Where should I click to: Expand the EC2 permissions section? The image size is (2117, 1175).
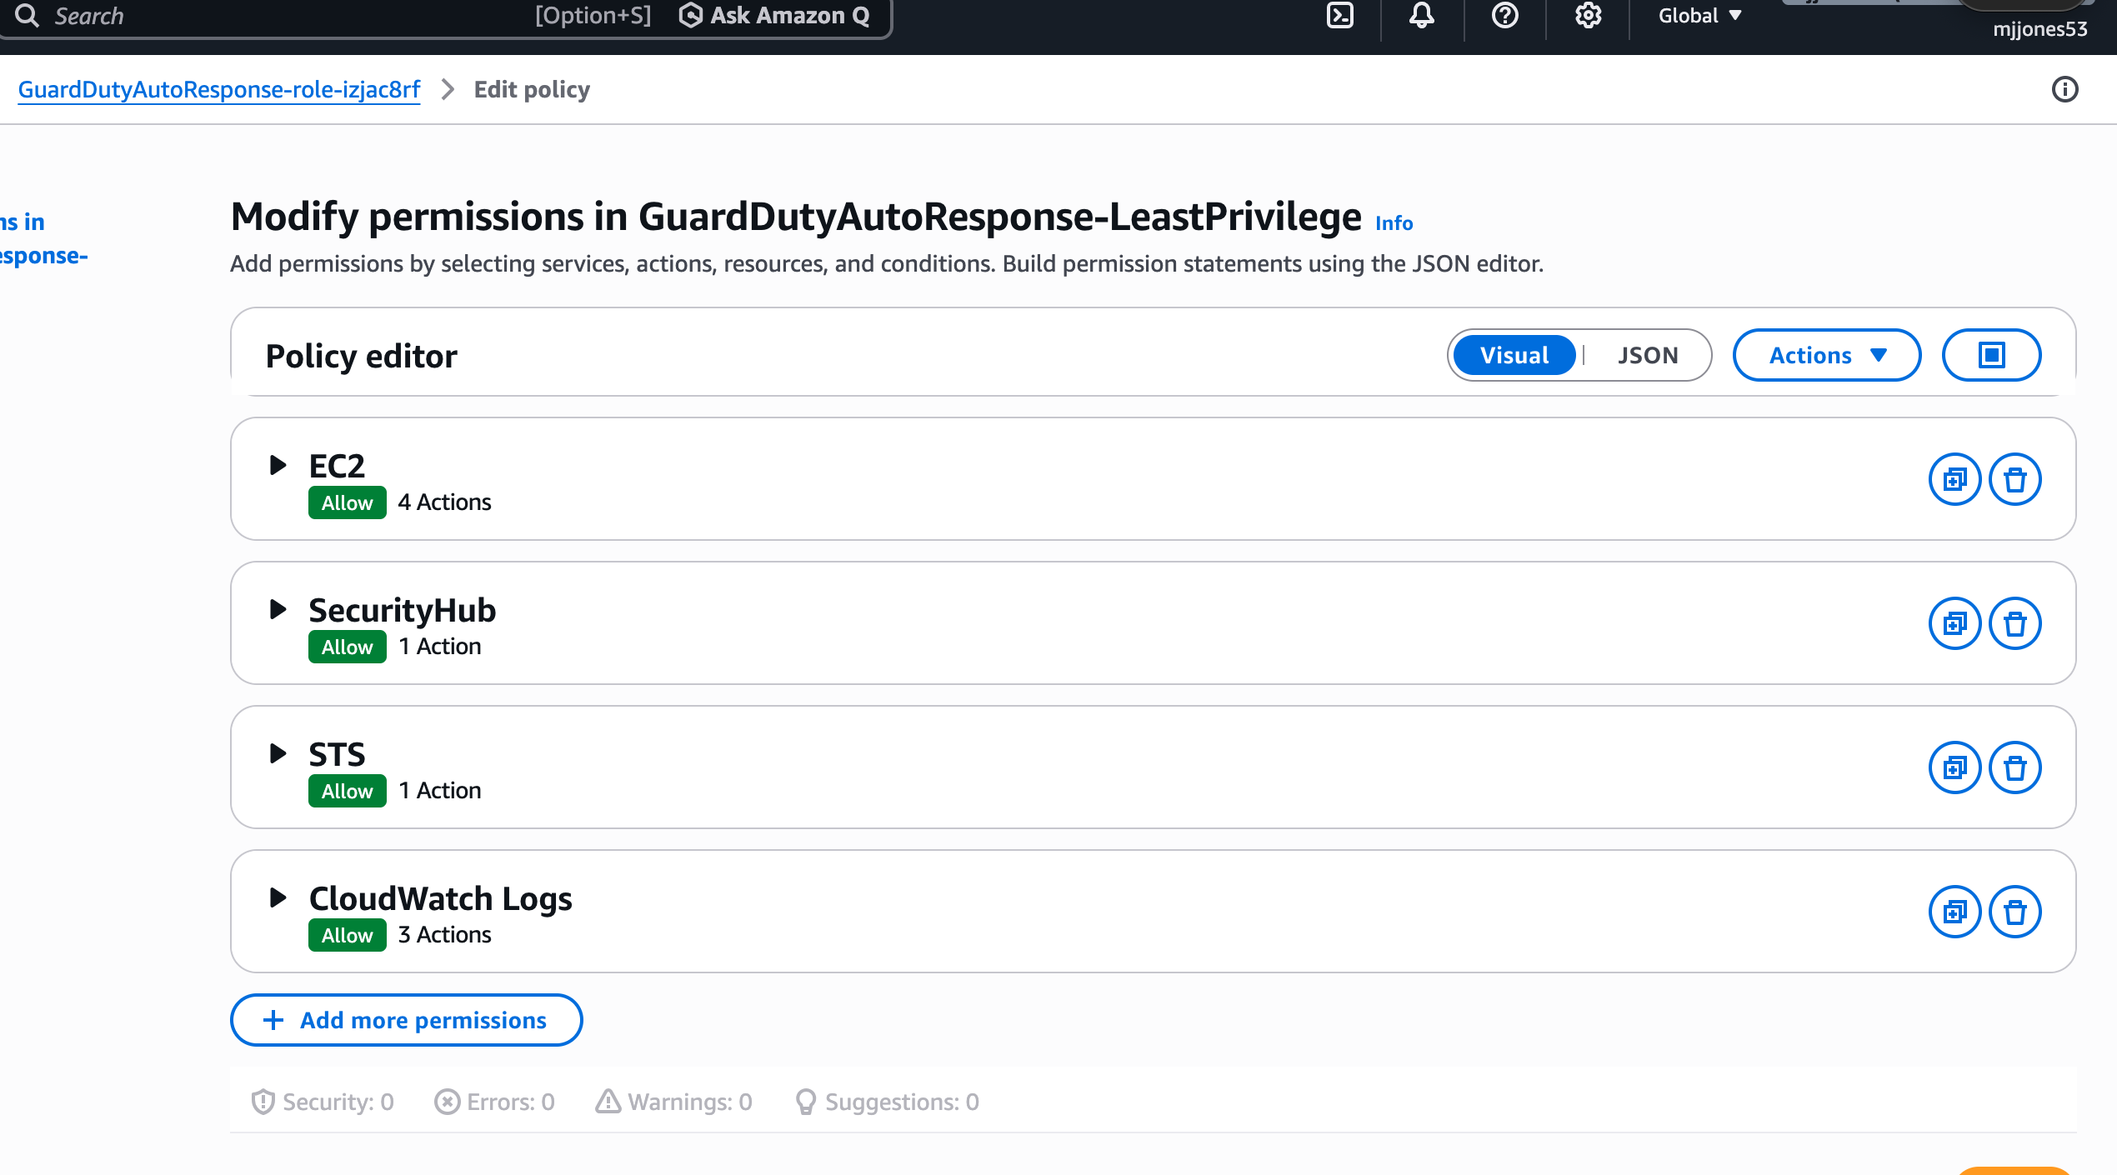pyautogui.click(x=278, y=465)
